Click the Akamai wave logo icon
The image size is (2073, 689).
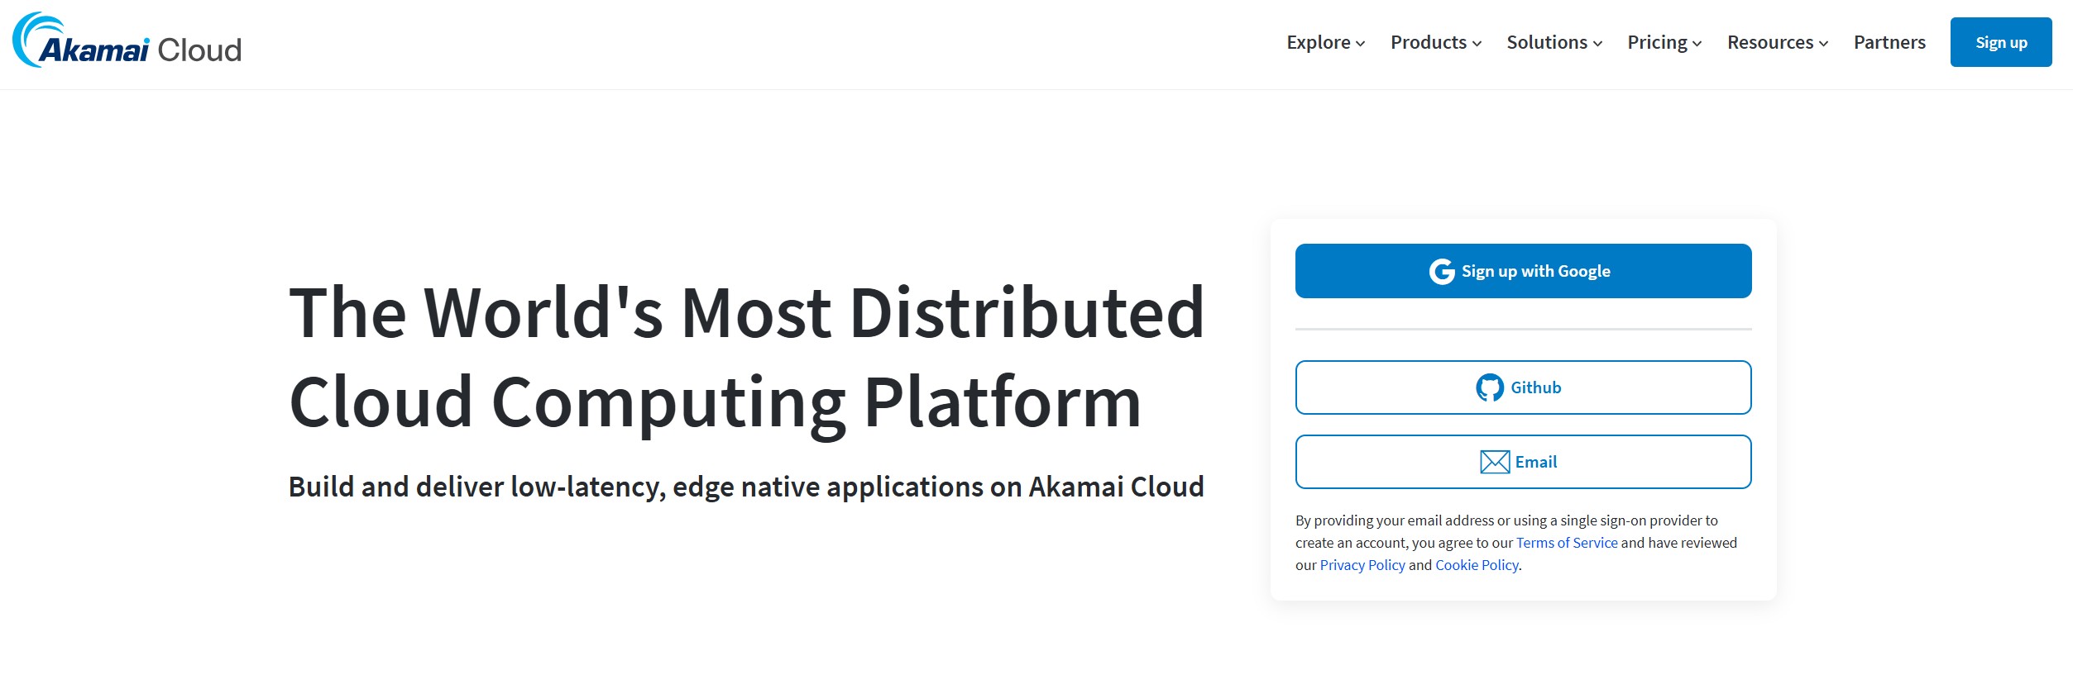(x=33, y=38)
